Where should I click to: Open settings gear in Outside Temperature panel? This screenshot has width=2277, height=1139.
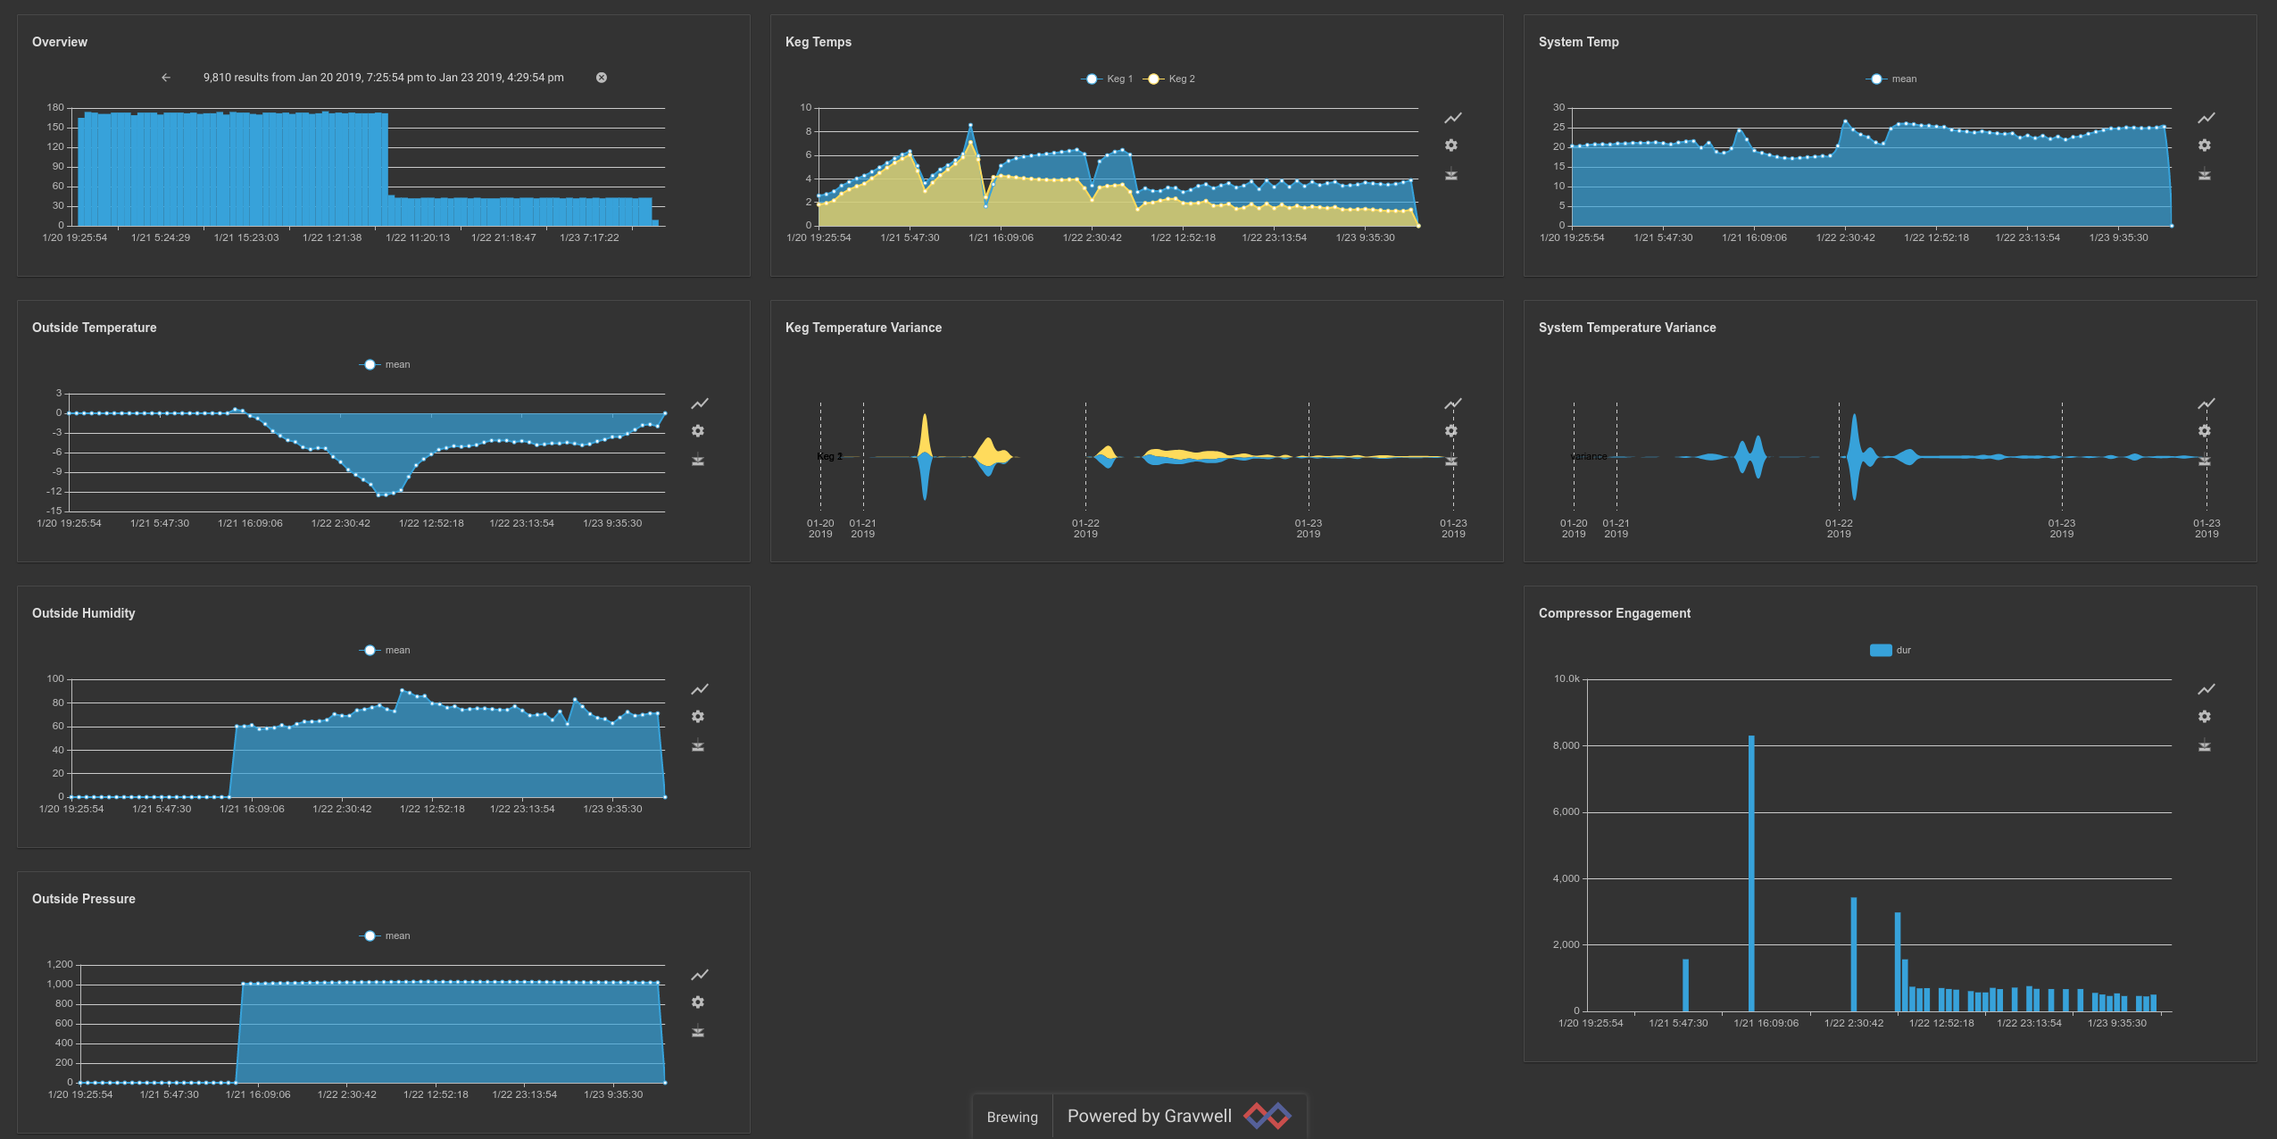pyautogui.click(x=698, y=431)
